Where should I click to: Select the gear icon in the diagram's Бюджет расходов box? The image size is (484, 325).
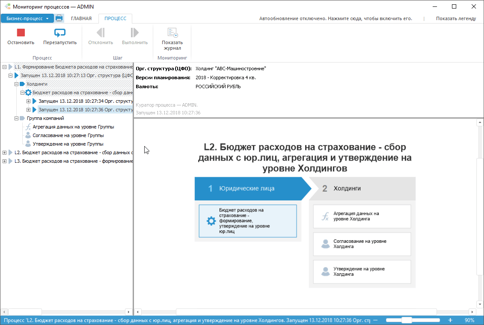211,221
